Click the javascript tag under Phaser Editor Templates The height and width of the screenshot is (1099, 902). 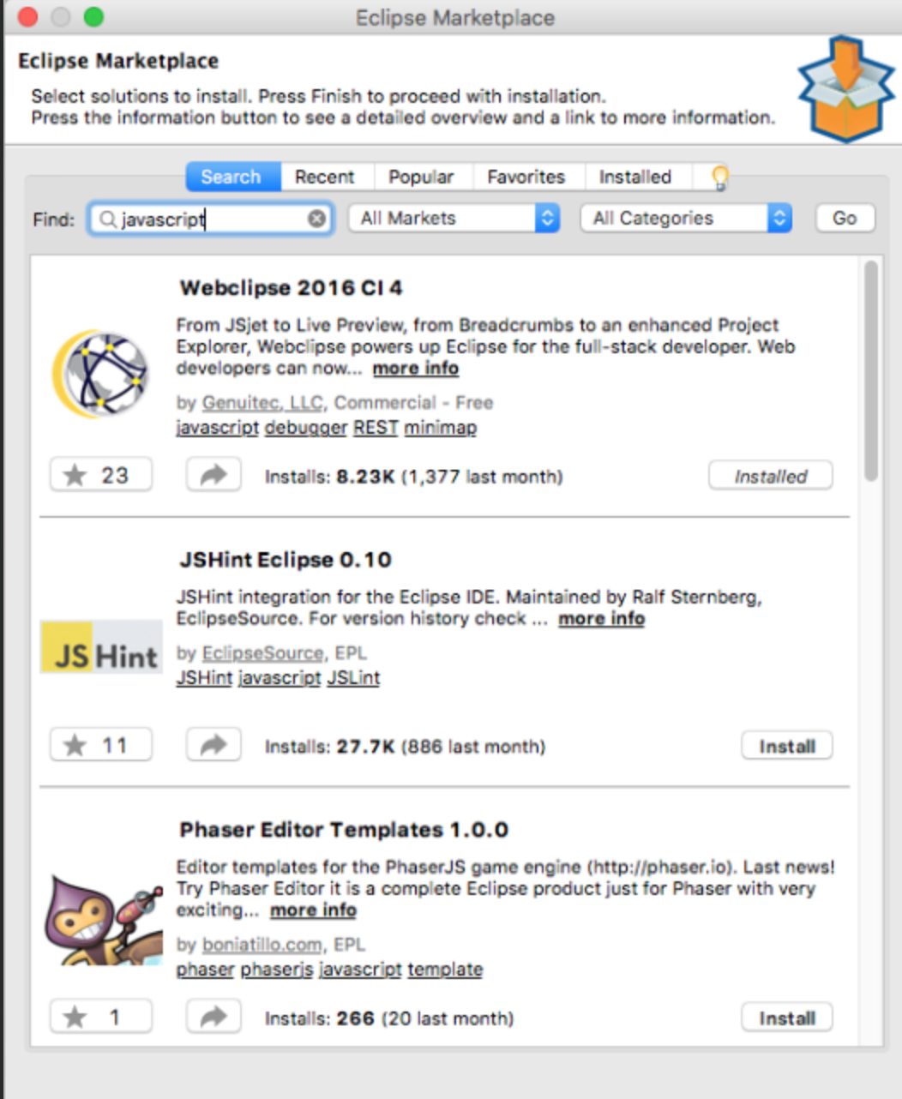coord(360,970)
